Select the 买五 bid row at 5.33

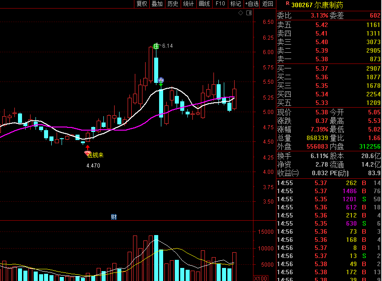click(329, 103)
